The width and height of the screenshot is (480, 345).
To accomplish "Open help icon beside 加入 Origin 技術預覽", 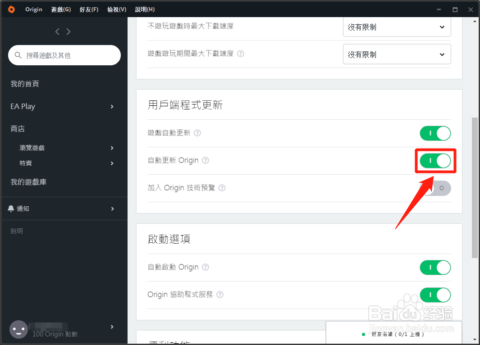I will (x=222, y=188).
